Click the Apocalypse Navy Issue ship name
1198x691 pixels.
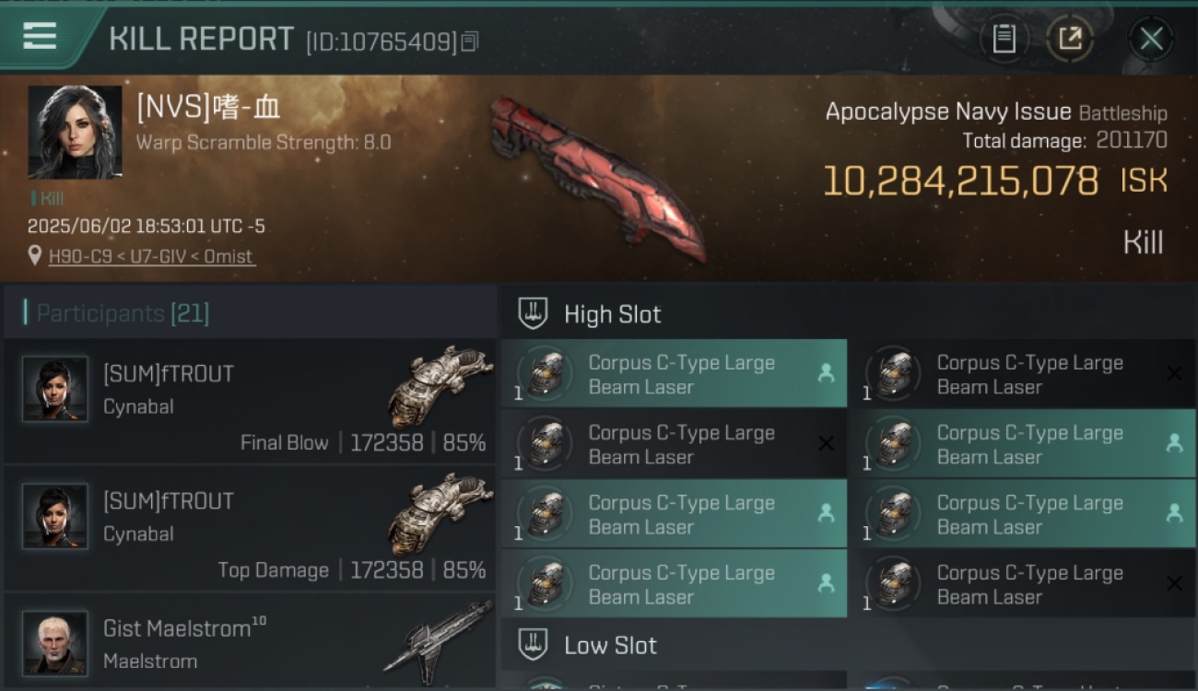point(948,112)
